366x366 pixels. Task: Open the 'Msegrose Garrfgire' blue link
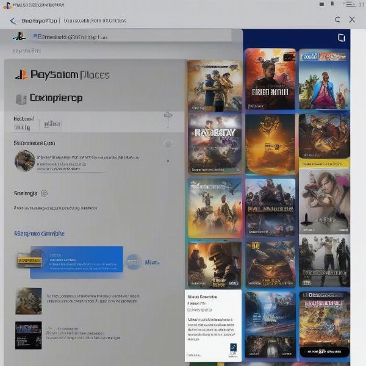tap(40, 234)
